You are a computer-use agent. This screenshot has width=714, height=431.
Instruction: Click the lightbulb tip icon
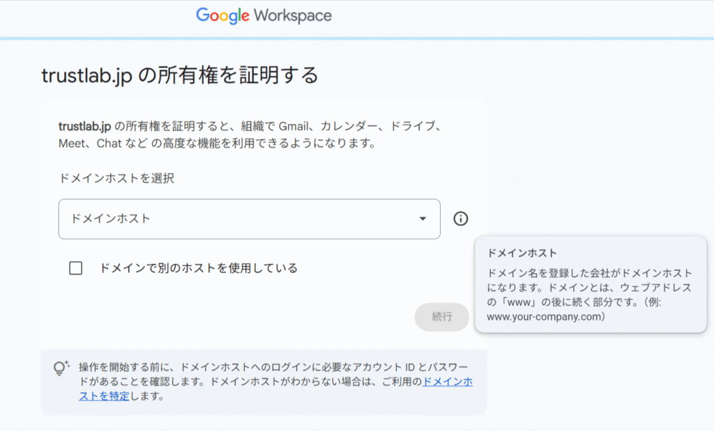pyautogui.click(x=61, y=368)
